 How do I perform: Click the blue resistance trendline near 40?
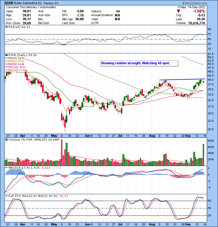coord(182,79)
